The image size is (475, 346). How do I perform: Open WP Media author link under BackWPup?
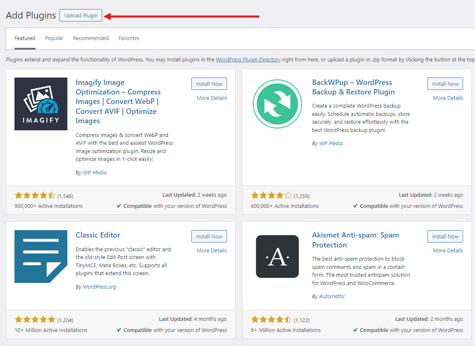(331, 143)
